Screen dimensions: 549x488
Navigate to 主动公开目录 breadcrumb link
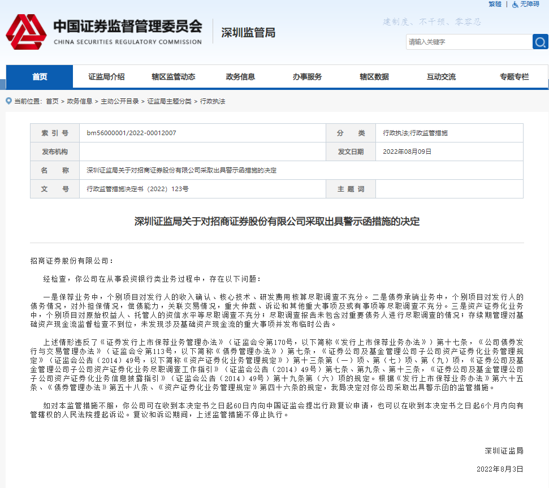(119, 101)
